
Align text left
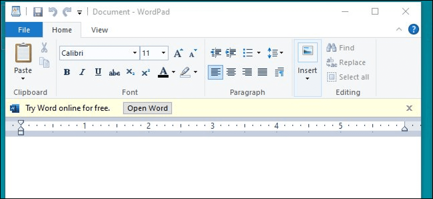pyautogui.click(x=216, y=72)
